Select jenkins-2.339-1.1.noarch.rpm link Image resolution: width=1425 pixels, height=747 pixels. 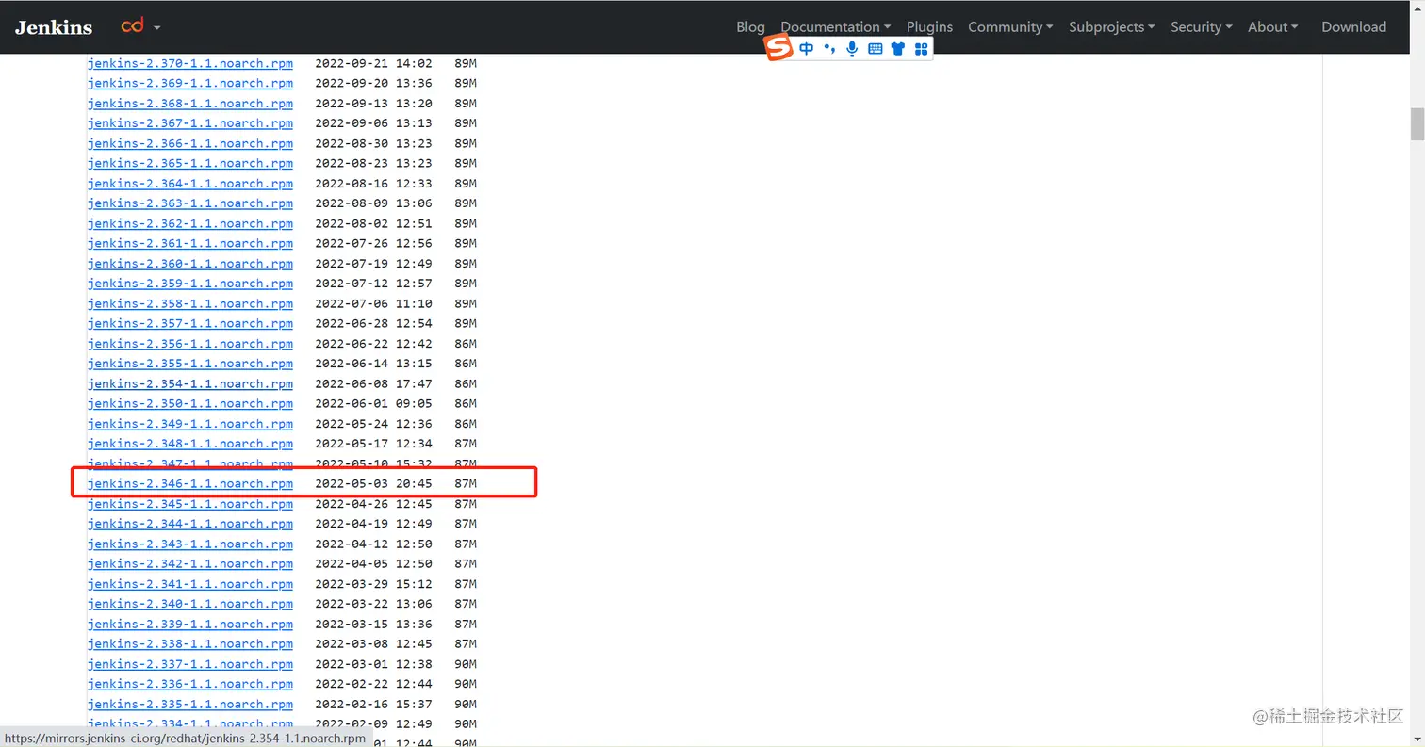click(x=190, y=624)
